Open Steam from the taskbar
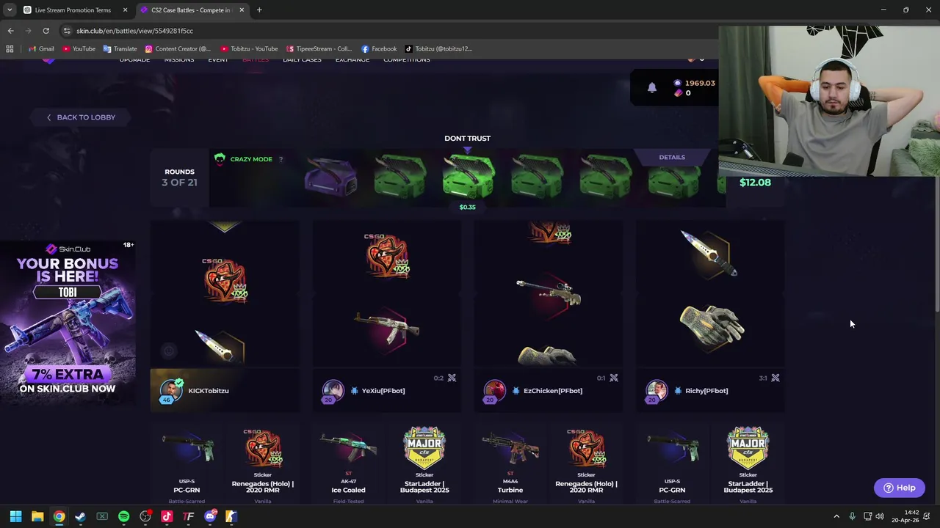The width and height of the screenshot is (940, 528). tap(80, 517)
